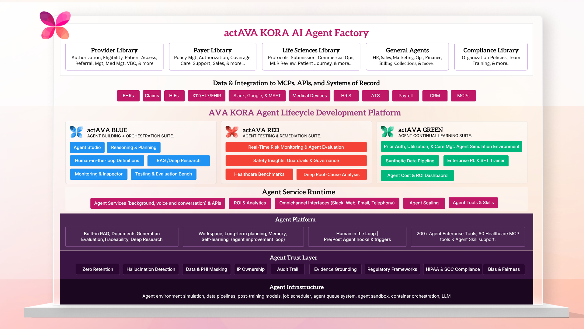Click the pink butterfly logo
The width and height of the screenshot is (584, 329).
point(55,25)
